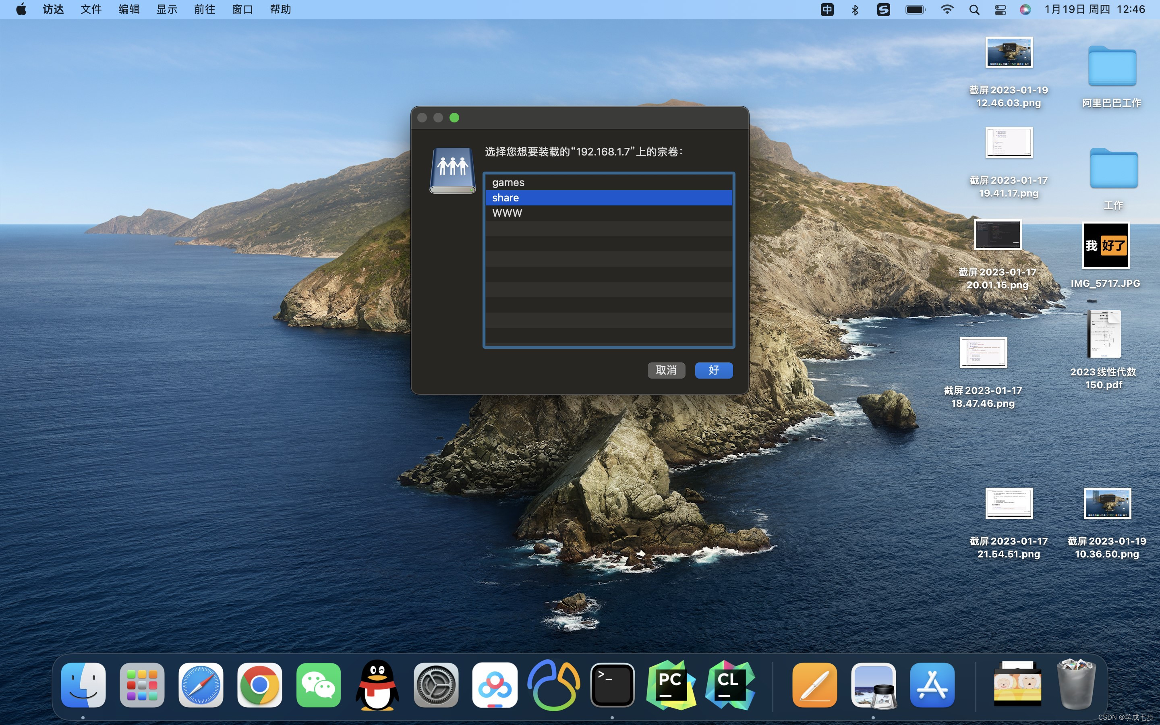
Task: Open Terminal from the dock
Action: point(612,685)
